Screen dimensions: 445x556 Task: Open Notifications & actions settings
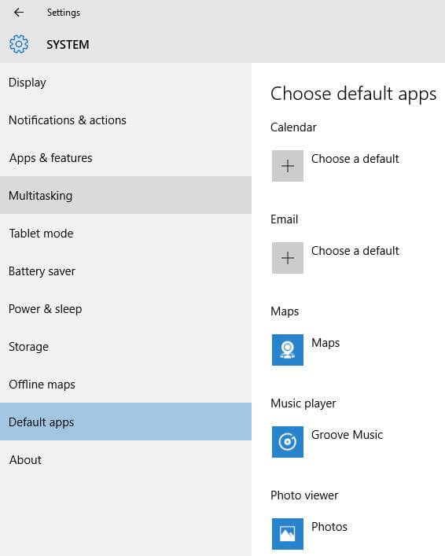click(x=126, y=120)
